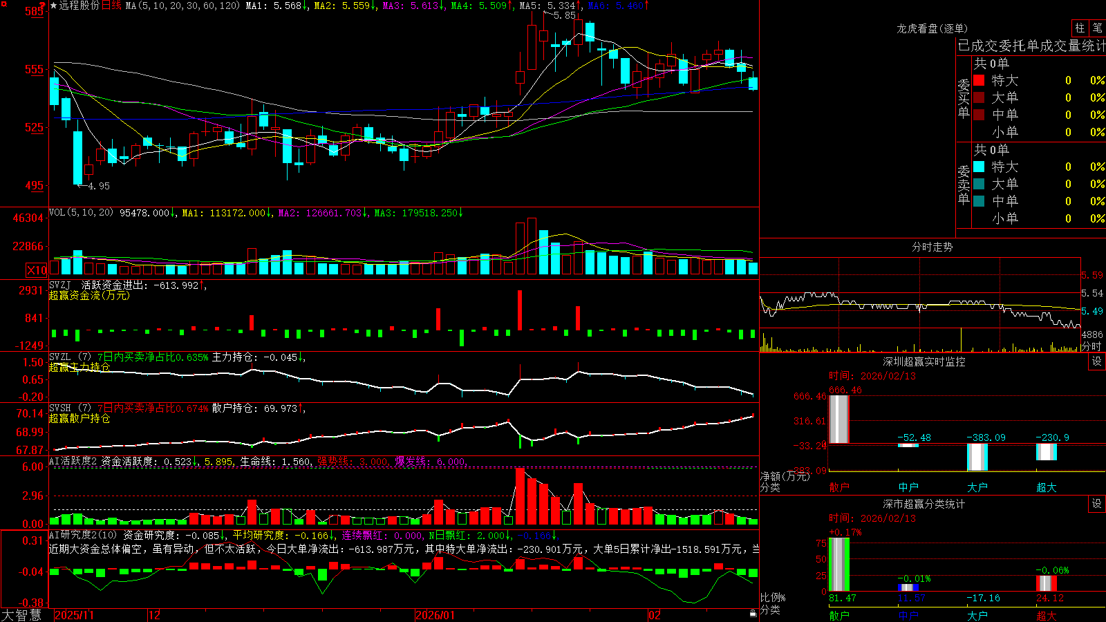Viewport: 1106px width, 622px height.
Task: Click the 委卖单 section label
Action: [x=964, y=185]
